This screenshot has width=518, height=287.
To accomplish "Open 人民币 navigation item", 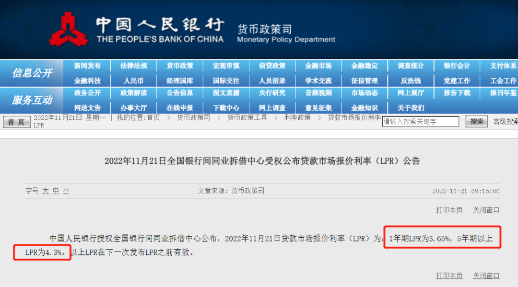I will click(133, 81).
